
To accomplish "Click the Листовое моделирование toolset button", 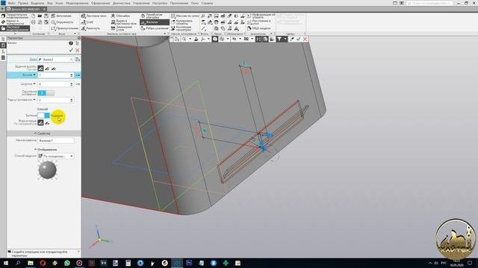I will (x=15, y=28).
